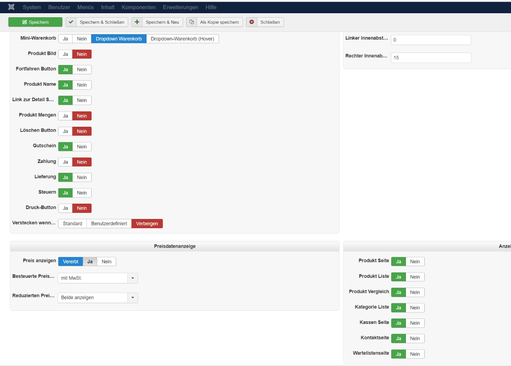Set Steuern to Nein
Screen dimensions: 511x366
click(x=82, y=193)
